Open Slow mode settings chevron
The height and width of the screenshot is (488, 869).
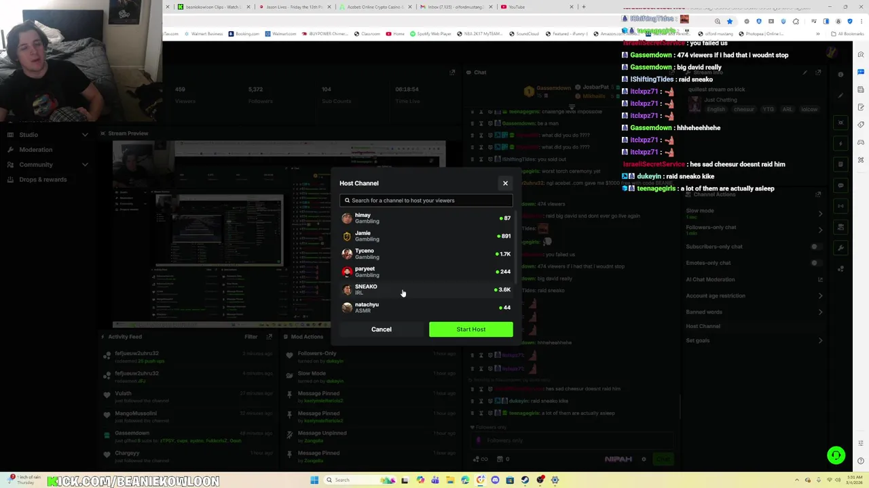820,213
